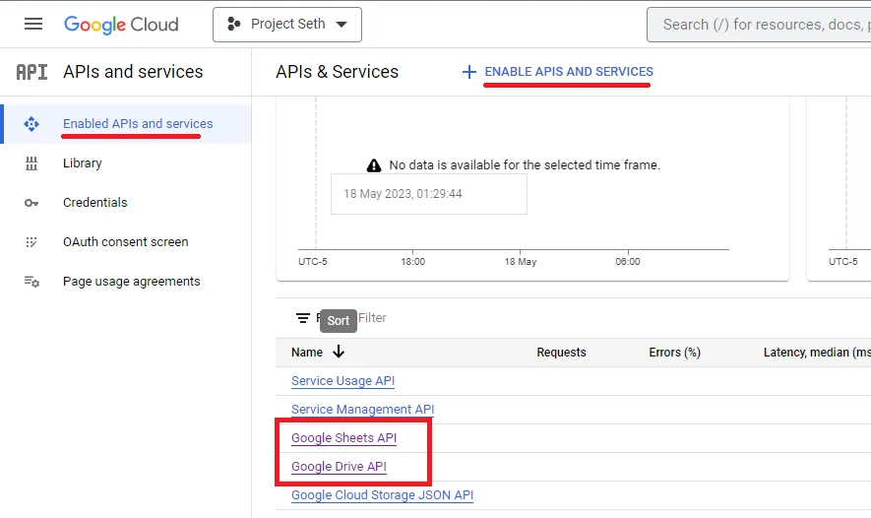Click the plus icon beside Enable APIs
871x518 pixels.
point(469,72)
